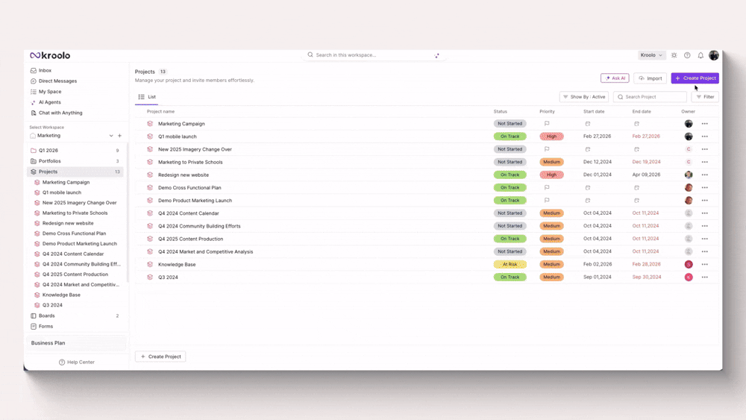
Task: Click the At Risk status badge for Knowledge Base
Action: coord(510,264)
